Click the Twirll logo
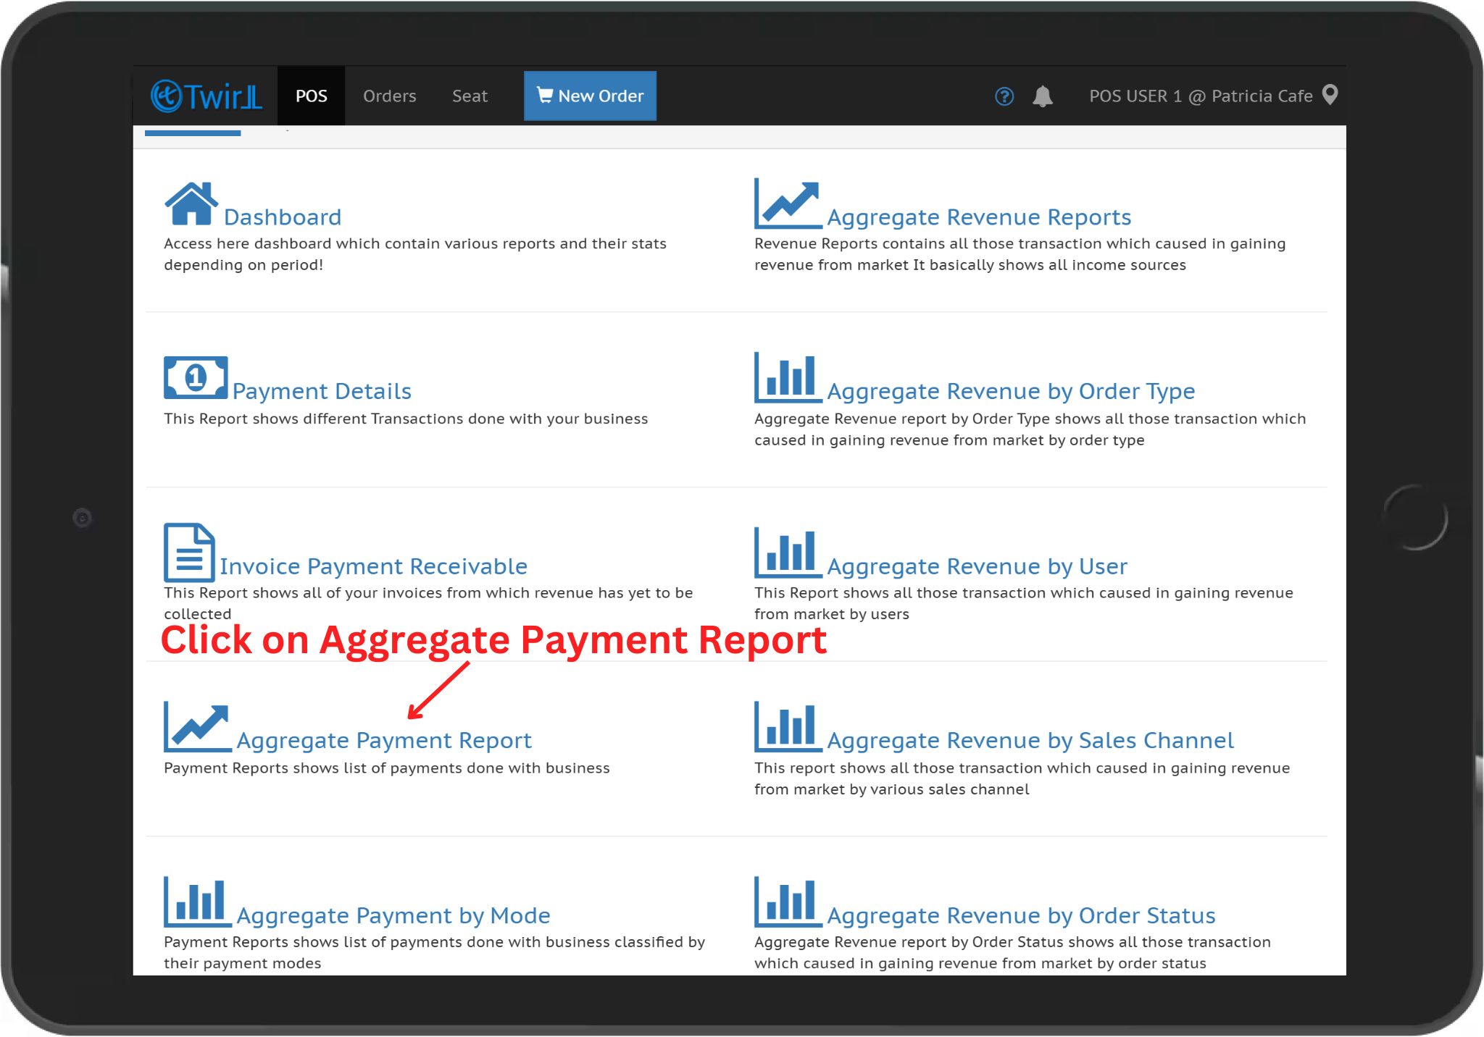 coord(207,96)
